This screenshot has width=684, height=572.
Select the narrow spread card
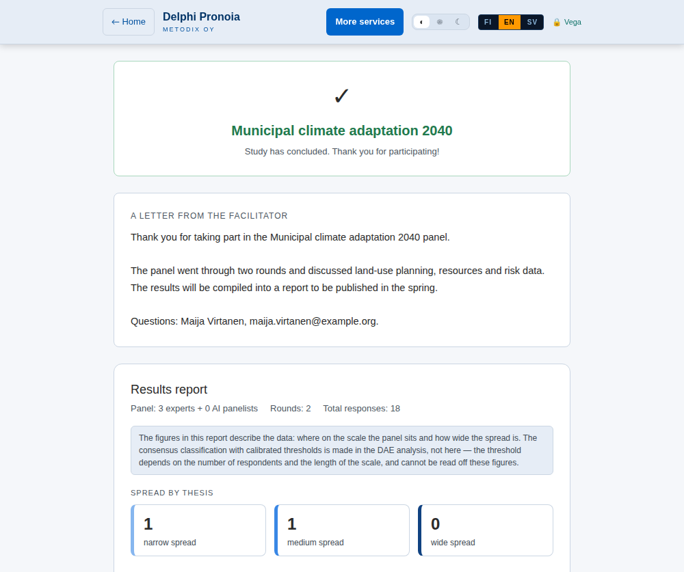click(x=198, y=530)
